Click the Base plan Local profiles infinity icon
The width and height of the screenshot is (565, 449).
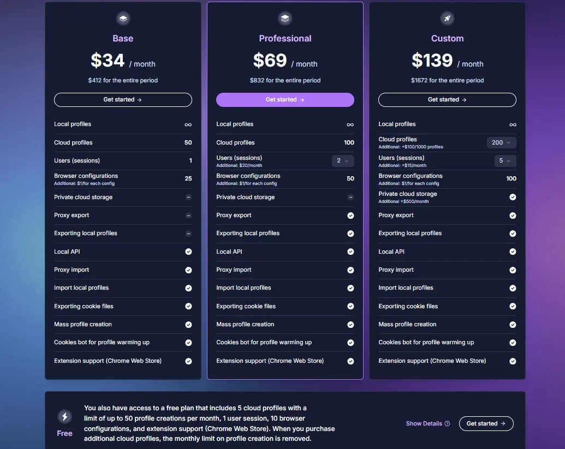pos(188,124)
